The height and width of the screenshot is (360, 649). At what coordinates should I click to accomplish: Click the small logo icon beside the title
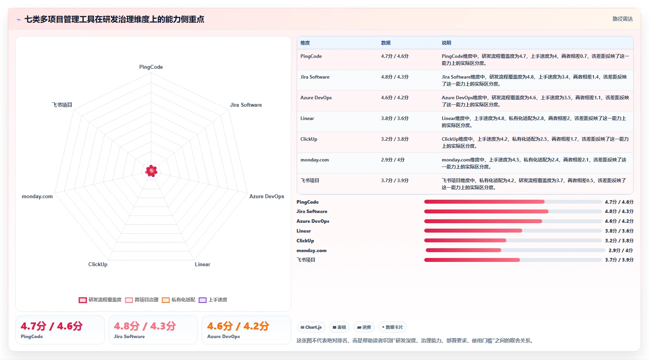point(18,20)
